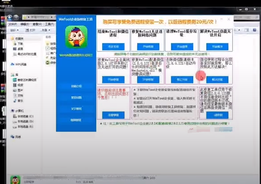The width and height of the screenshot is (261, 184).
Task: Open WPS网盘 cloud icon in navigation pane
Action: [x=13, y=64]
